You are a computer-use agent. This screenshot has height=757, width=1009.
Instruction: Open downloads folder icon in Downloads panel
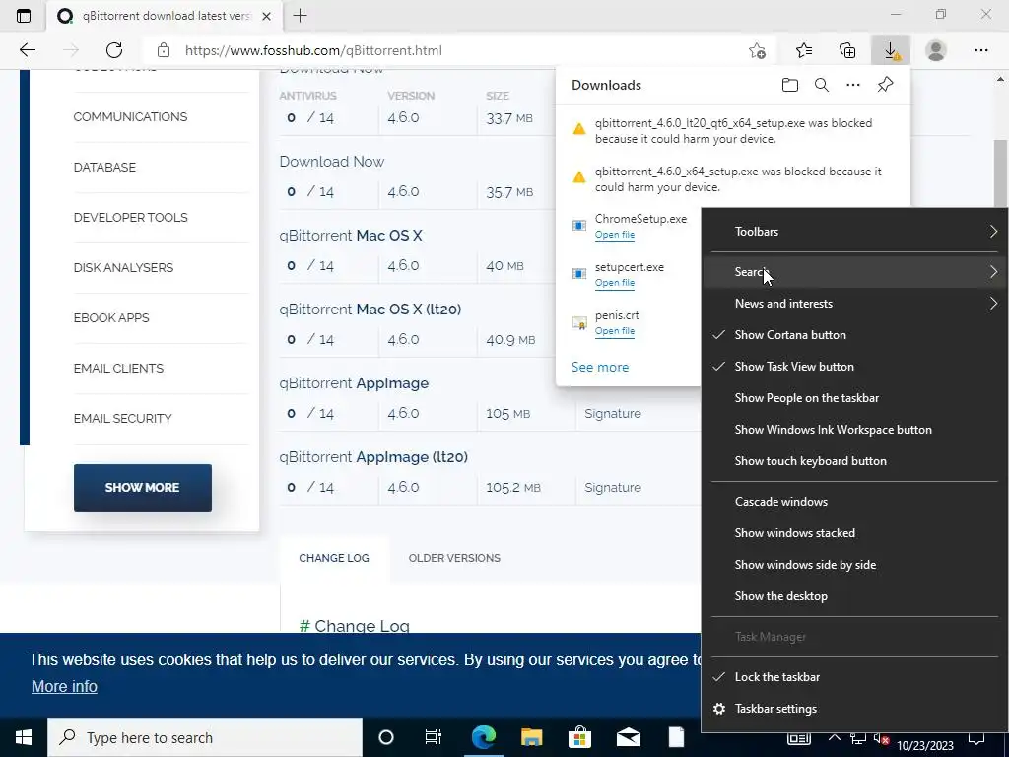click(x=789, y=85)
